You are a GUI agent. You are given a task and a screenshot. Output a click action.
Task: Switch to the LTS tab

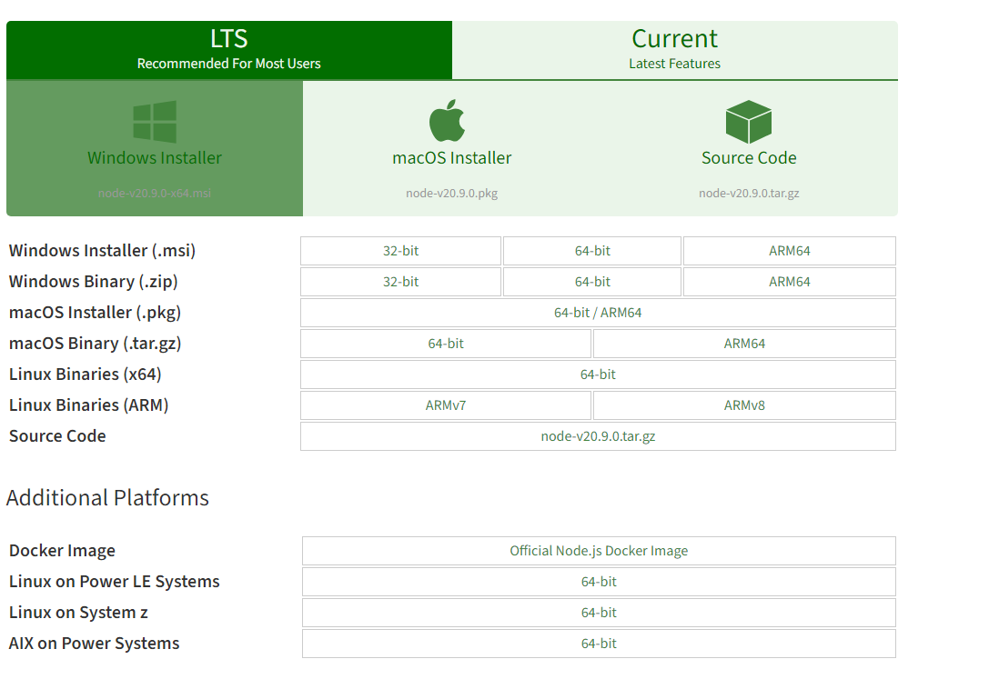pos(229,50)
